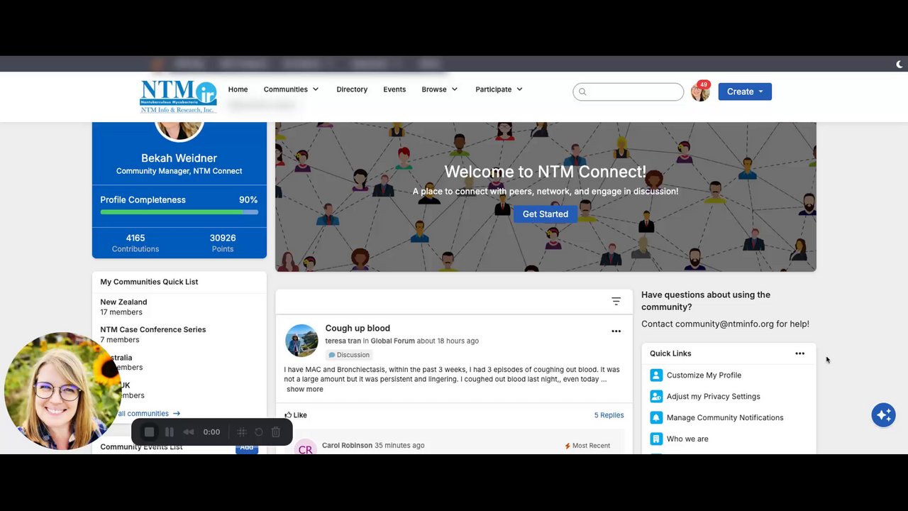Image resolution: width=908 pixels, height=511 pixels.
Task: Open Adjust my Privacy Settings link
Action: [x=713, y=397]
